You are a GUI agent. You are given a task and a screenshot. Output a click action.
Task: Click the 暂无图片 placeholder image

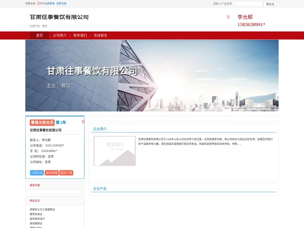pos(114,151)
